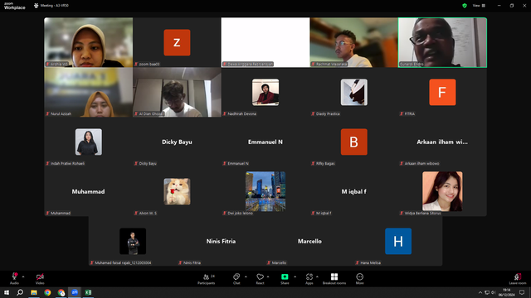
Task: Click Indah Pratiwi Rohaeli's profile picture
Action: point(89,142)
